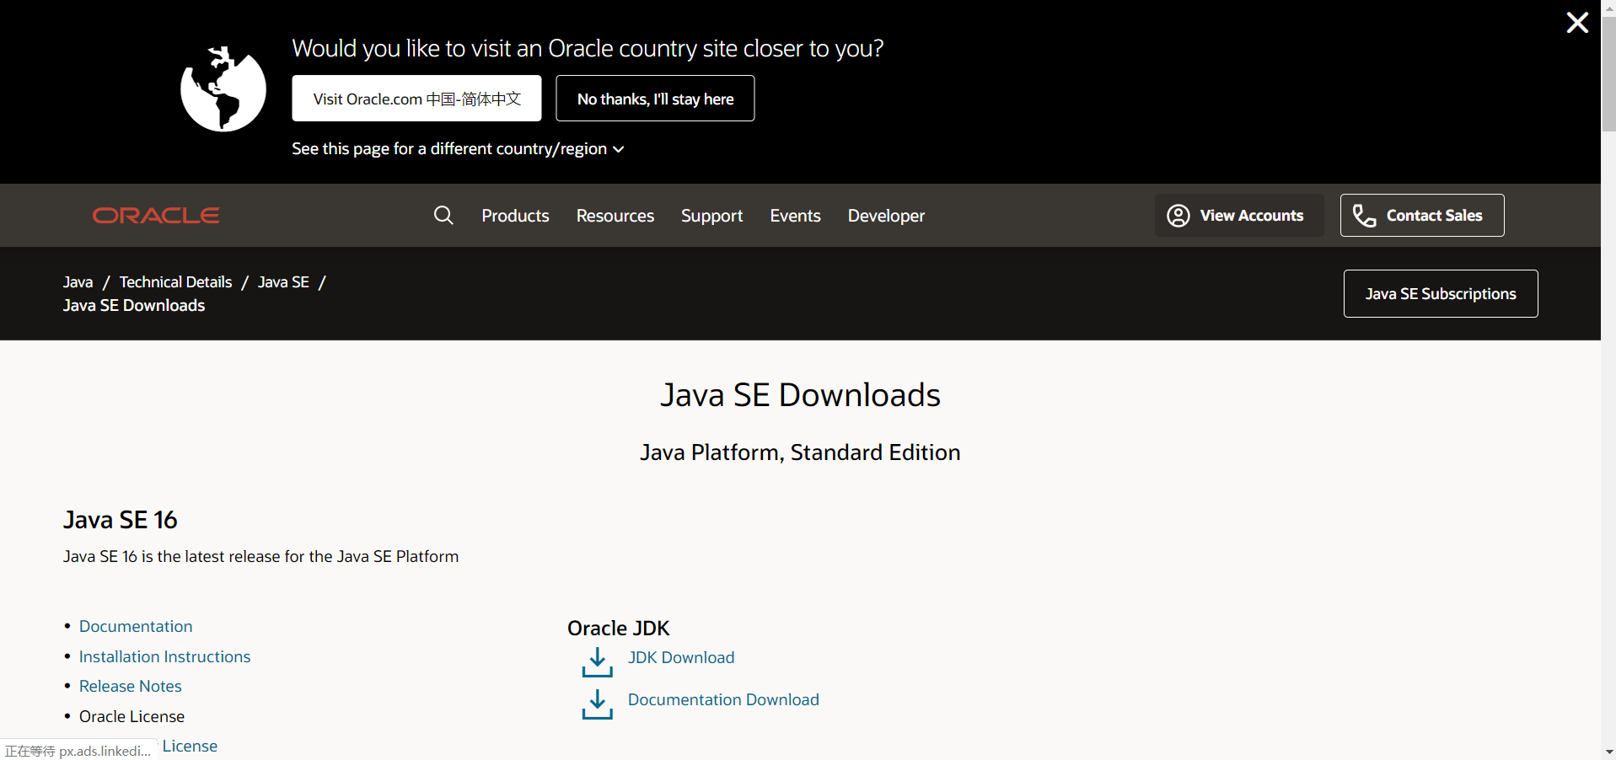Close the country site banner with X

pyautogui.click(x=1577, y=23)
